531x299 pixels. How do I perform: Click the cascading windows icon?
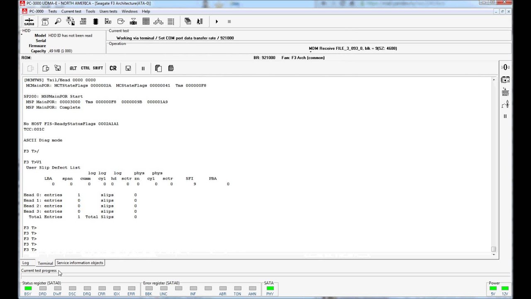pyautogui.click(x=188, y=21)
